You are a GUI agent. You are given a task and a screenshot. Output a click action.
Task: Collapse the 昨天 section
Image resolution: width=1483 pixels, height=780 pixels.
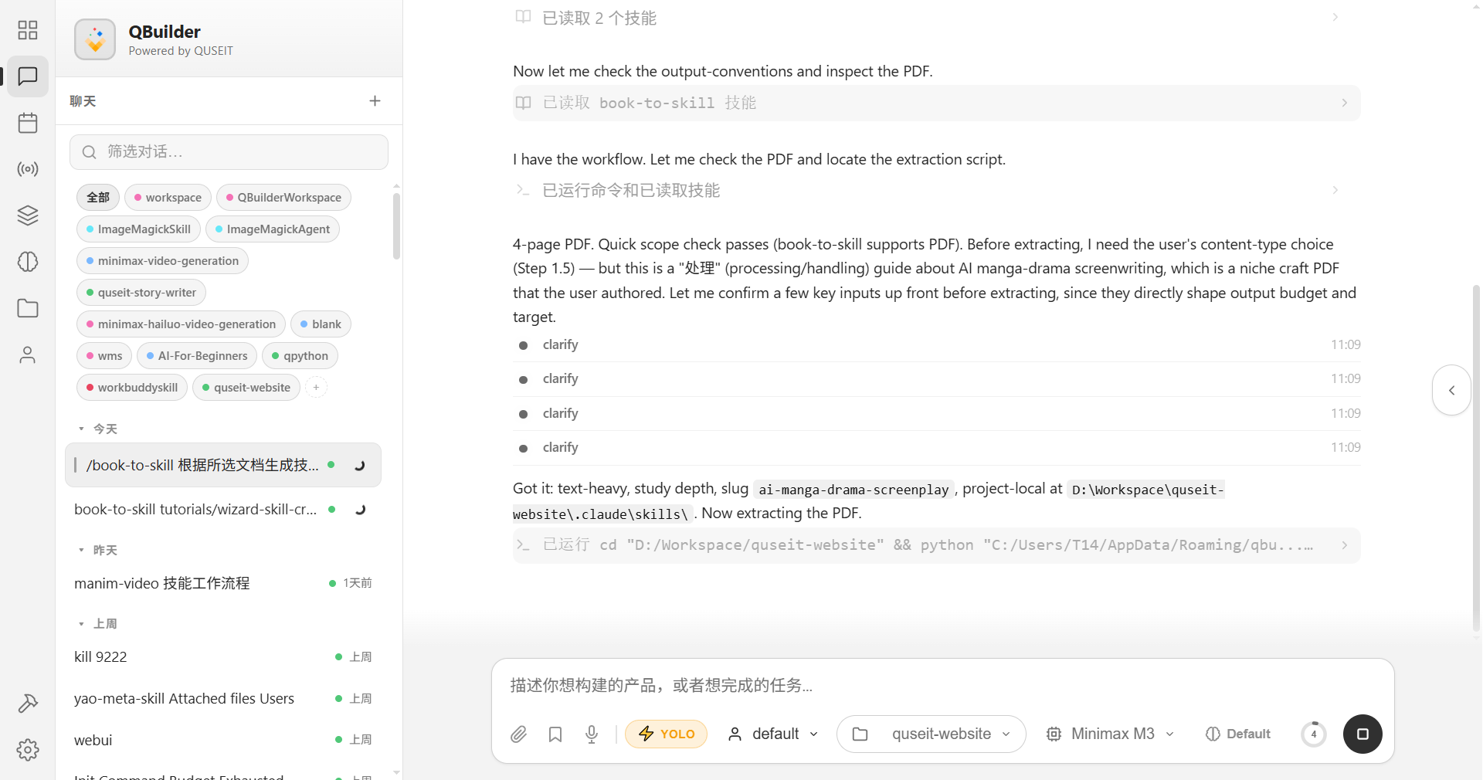point(98,551)
